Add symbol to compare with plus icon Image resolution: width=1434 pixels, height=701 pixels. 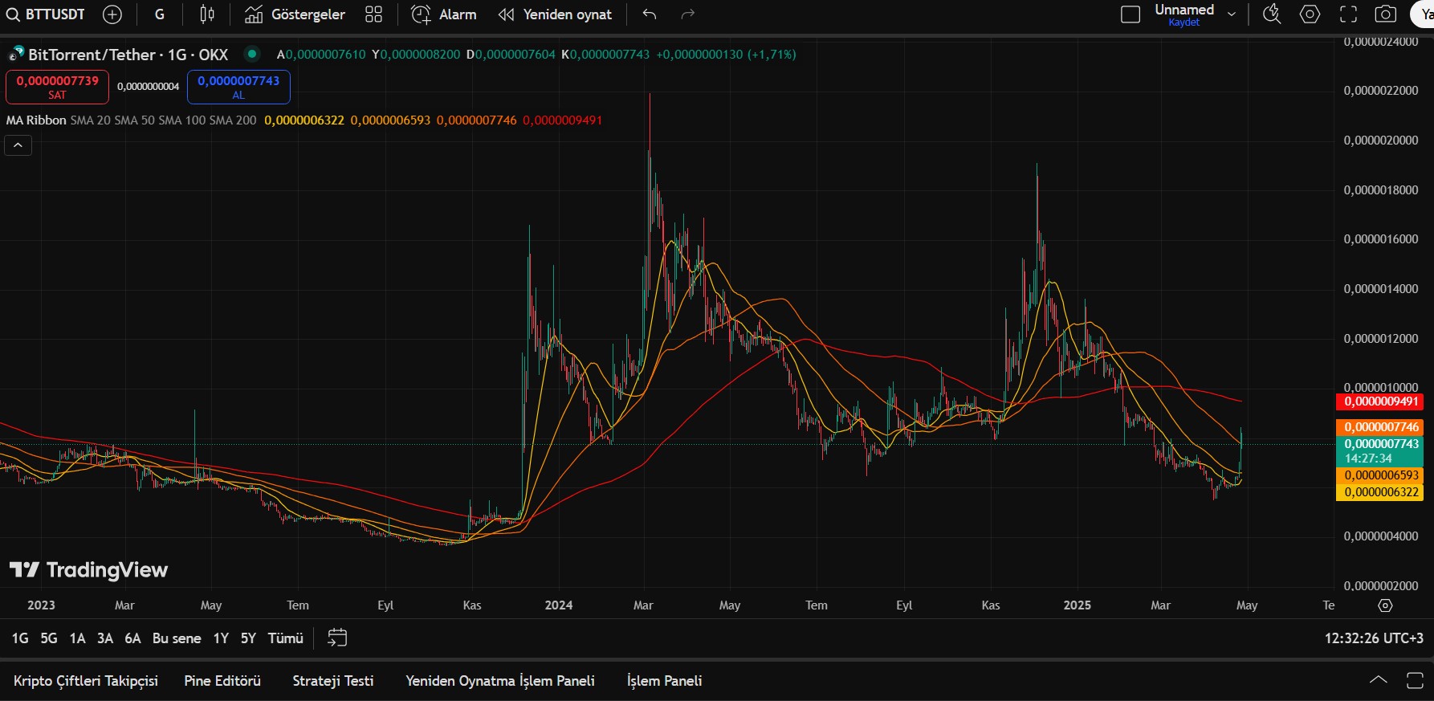[x=112, y=14]
